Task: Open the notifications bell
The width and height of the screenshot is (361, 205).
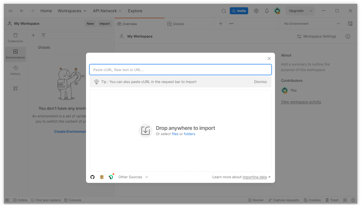Action: pyautogui.click(x=267, y=11)
